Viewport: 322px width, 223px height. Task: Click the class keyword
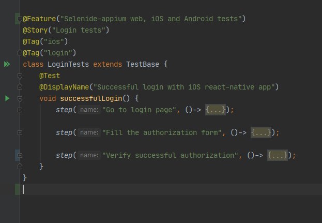pos(33,64)
